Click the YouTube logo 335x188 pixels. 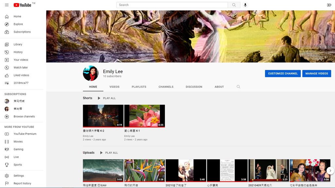[23, 5]
